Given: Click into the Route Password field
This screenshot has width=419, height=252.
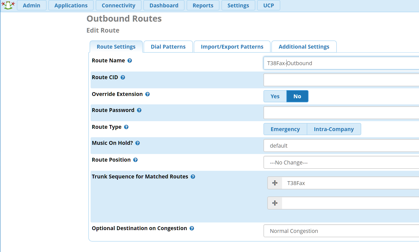Looking at the screenshot, I should pyautogui.click(x=341, y=113).
